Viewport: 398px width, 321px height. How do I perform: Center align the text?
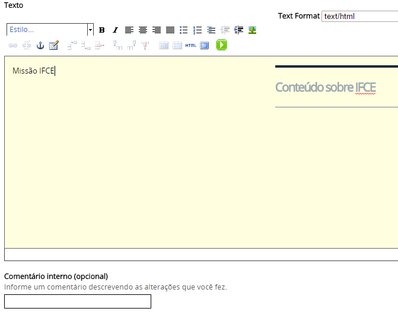coord(143,30)
